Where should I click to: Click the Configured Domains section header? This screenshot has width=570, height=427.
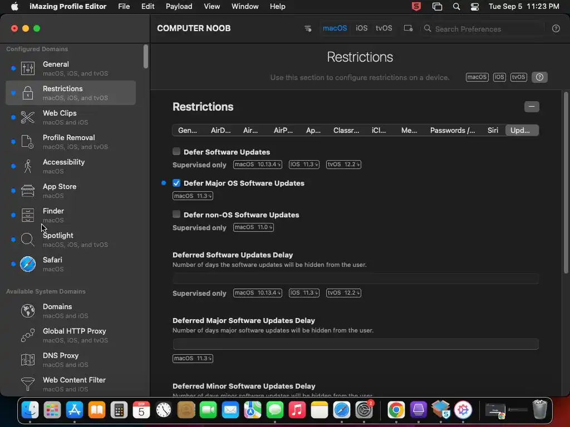point(37,49)
